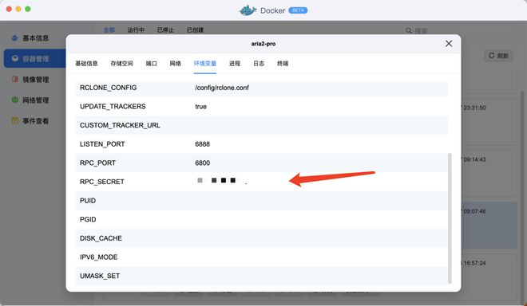The image size is (527, 306).
Task: Select the LISTEN_PORT value 6888
Action: (202, 144)
